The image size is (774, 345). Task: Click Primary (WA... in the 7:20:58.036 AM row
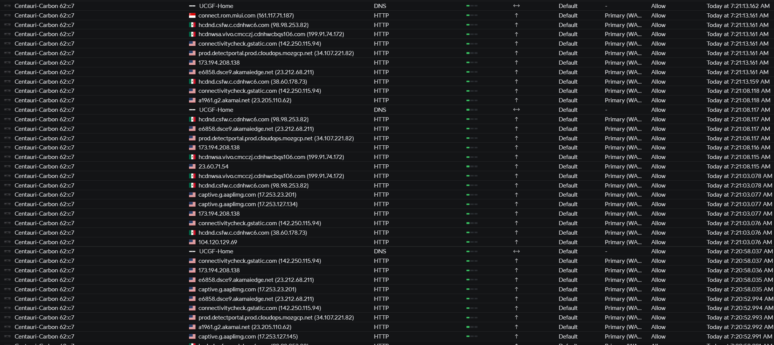tap(623, 270)
